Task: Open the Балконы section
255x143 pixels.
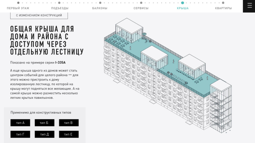Action: coord(100,8)
